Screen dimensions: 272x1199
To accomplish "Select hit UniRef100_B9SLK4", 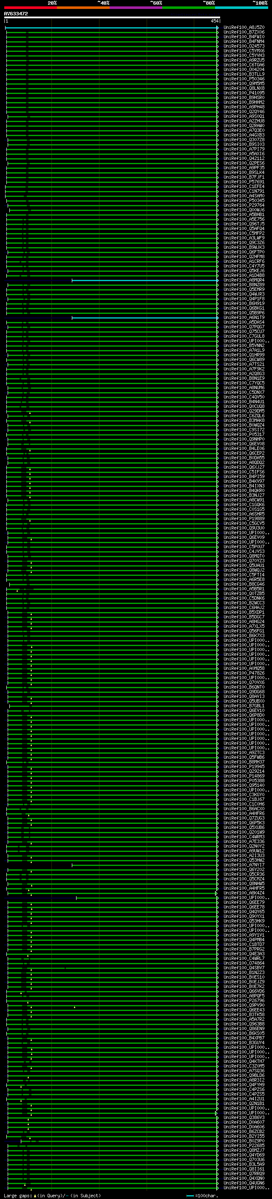I will (x=244, y=173).
